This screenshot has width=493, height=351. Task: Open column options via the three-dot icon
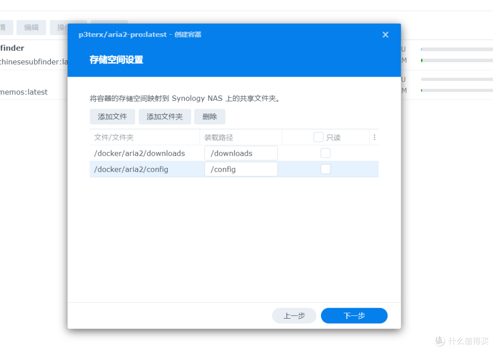(x=374, y=137)
